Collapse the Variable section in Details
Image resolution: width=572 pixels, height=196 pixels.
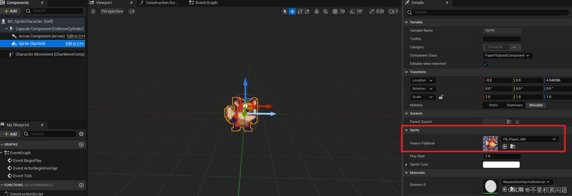[x=406, y=22]
